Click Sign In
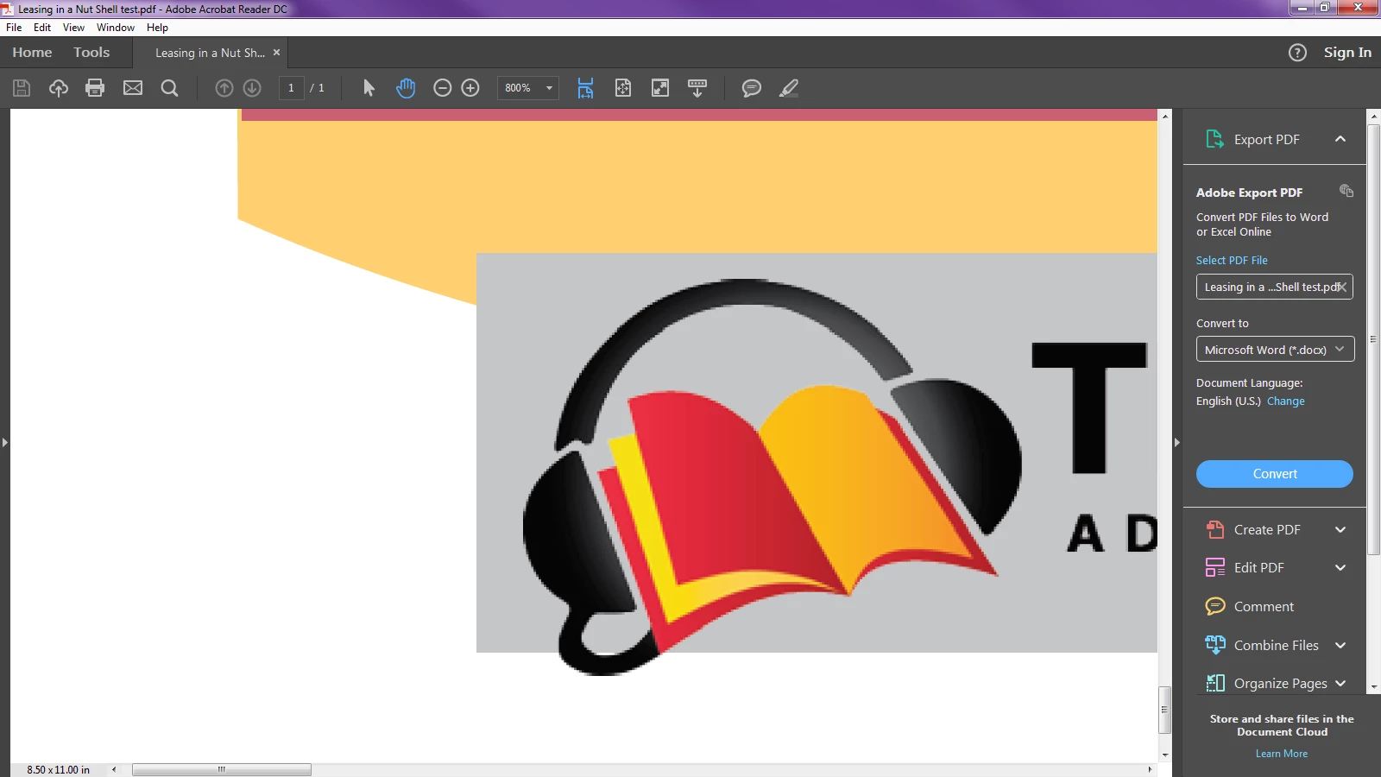This screenshot has width=1381, height=777. (1347, 53)
